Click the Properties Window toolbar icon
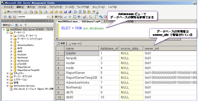The width and height of the screenshot is (223, 101). point(93,12)
